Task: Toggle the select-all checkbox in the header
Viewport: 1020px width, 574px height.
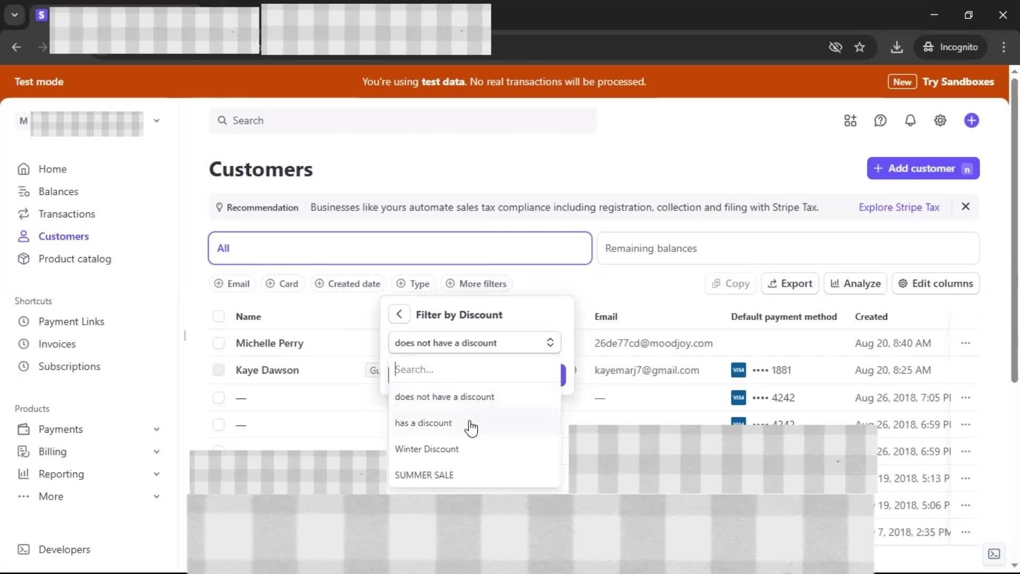Action: pyautogui.click(x=218, y=317)
